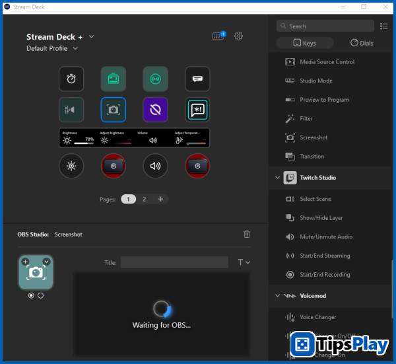Add an icon with the plus badge
Image resolution: width=396 pixels, height=364 pixels.
tap(25, 262)
